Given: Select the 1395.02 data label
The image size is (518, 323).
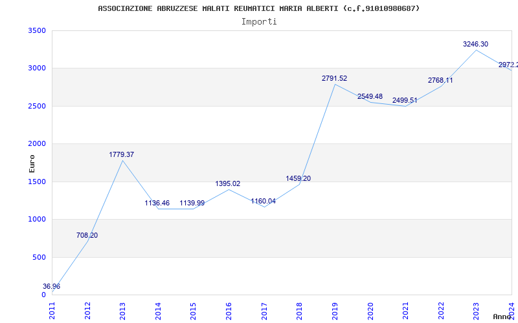Looking at the screenshot, I should (228, 183).
